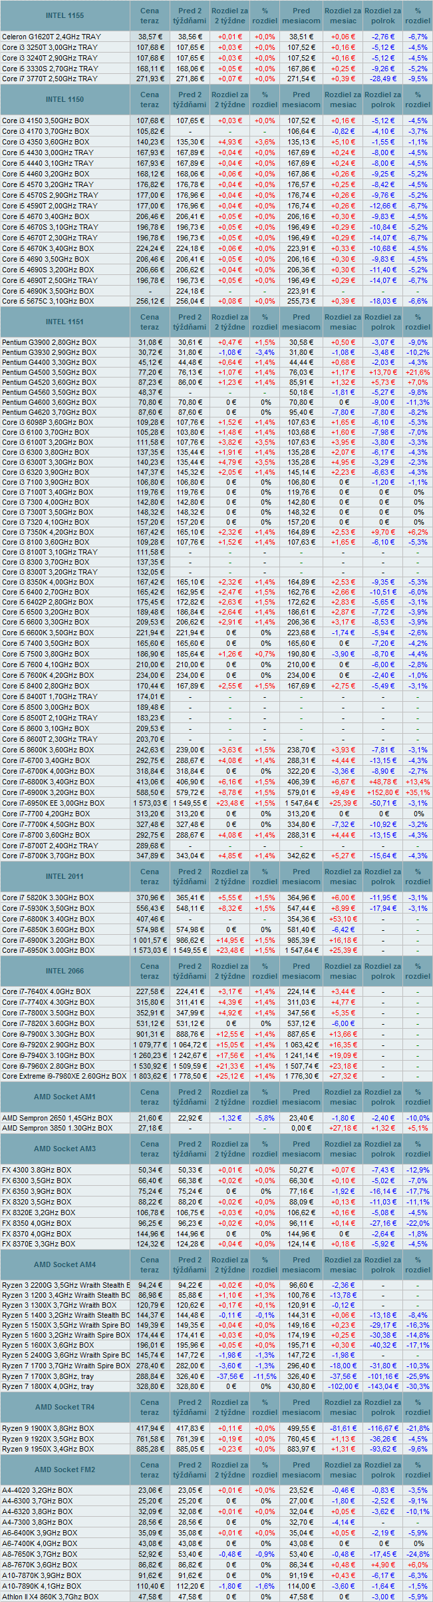This screenshot has width=433, height=1602.
Task: Click the AMD Socket TR4 header
Action: (x=65, y=1407)
